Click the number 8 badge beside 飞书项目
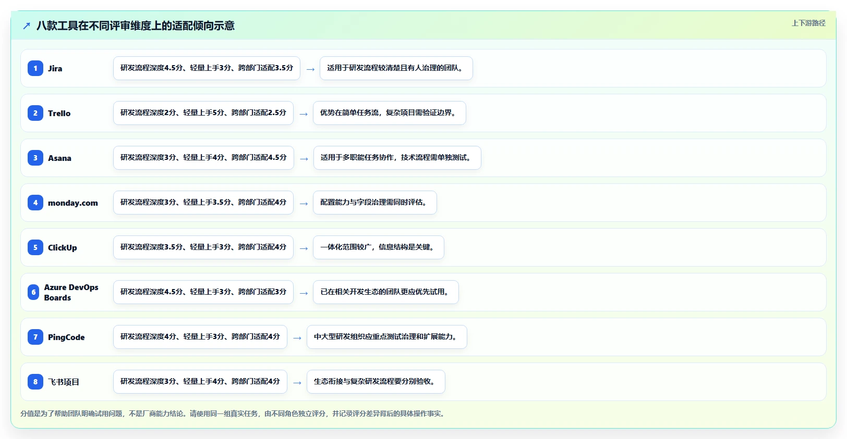Screen dimensions: 847x439 click(x=35, y=382)
